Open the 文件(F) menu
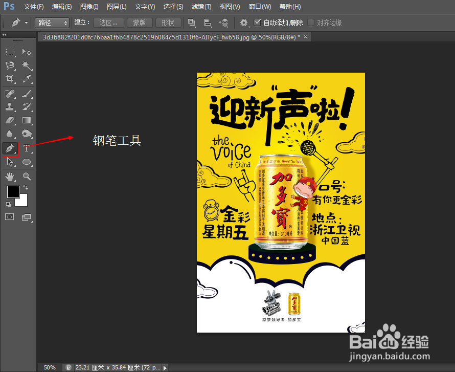The width and height of the screenshot is (455, 372). pos(34,6)
